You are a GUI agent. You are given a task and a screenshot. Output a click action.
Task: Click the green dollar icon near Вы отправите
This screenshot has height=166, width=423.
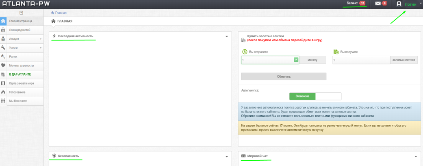click(x=245, y=52)
